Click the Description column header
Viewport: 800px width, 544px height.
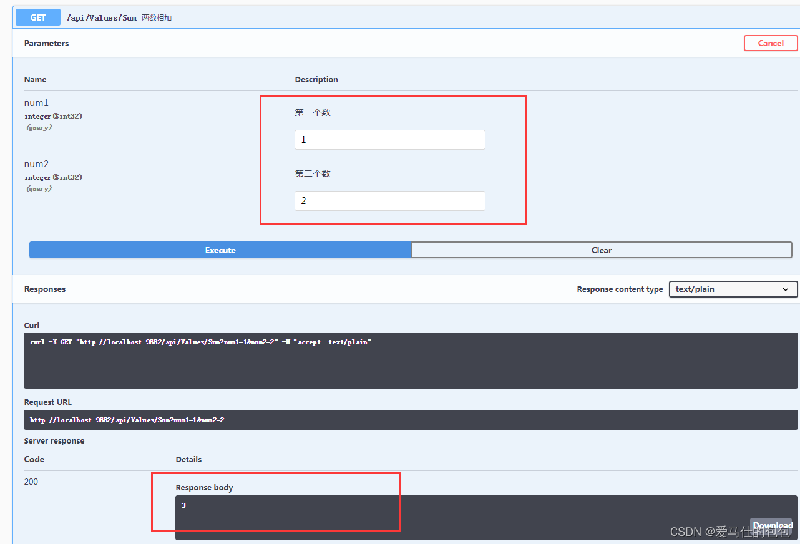316,79
